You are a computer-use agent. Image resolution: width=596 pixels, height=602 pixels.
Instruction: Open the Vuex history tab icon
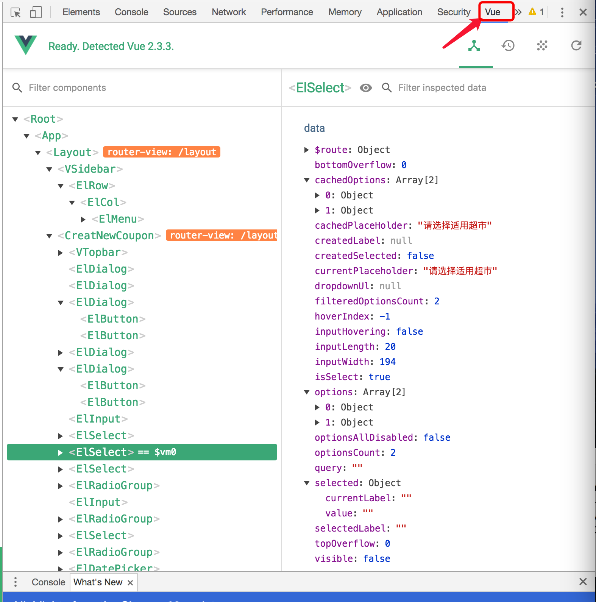pos(508,46)
